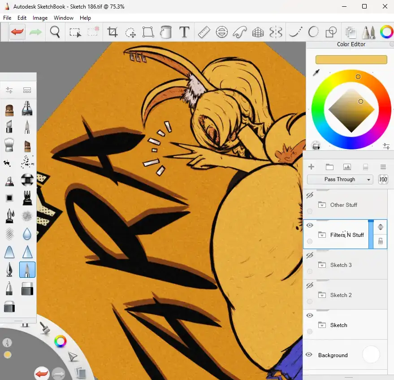Pick a color with the eyedropper
The image size is (394, 380).
[x=316, y=73]
